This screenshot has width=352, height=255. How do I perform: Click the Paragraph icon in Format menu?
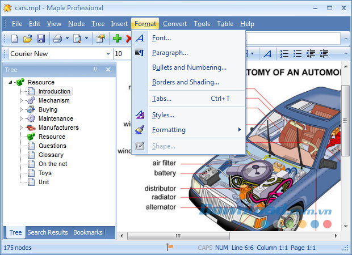[x=139, y=53]
